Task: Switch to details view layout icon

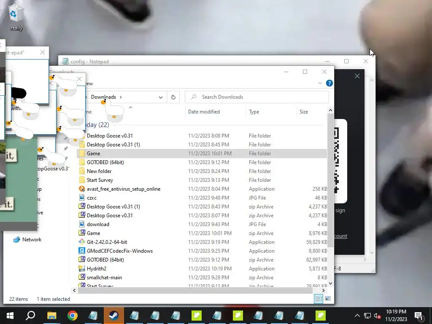Action: 319,299
